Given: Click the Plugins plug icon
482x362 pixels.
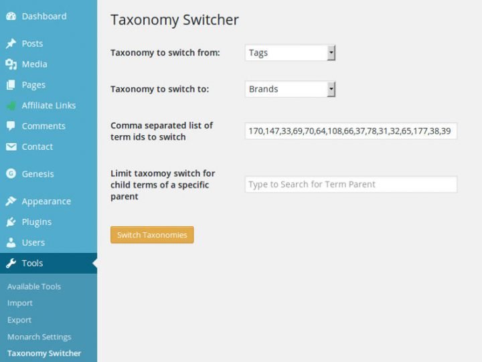Looking at the screenshot, I should pos(11,221).
